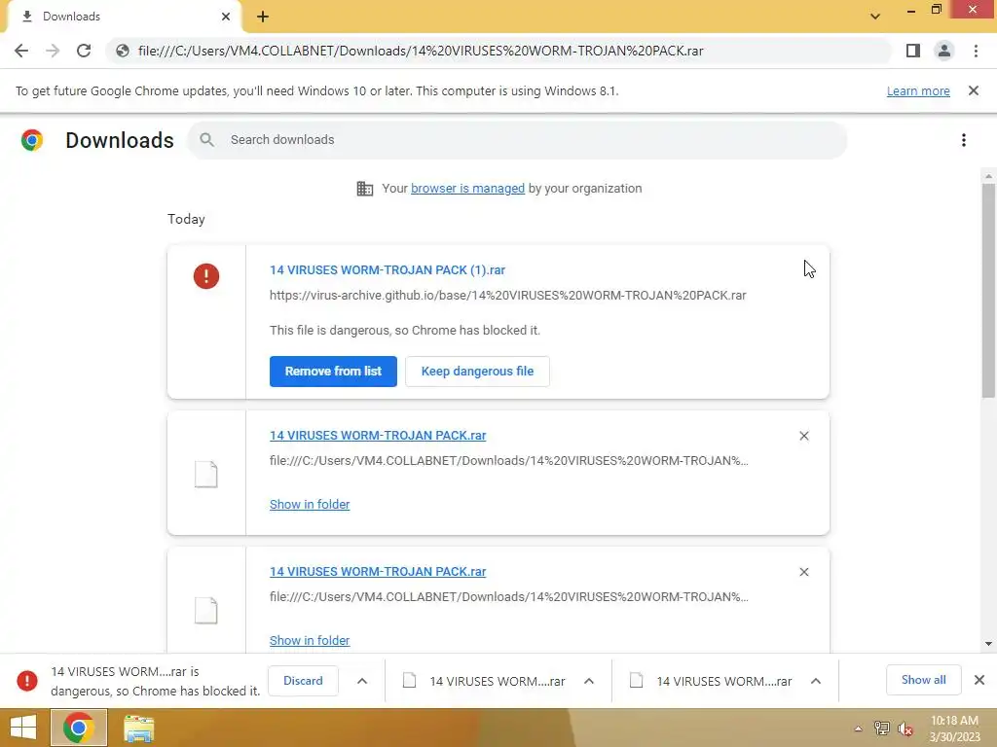Show the second download in its folder
The width and height of the screenshot is (997, 747).
pos(310,505)
